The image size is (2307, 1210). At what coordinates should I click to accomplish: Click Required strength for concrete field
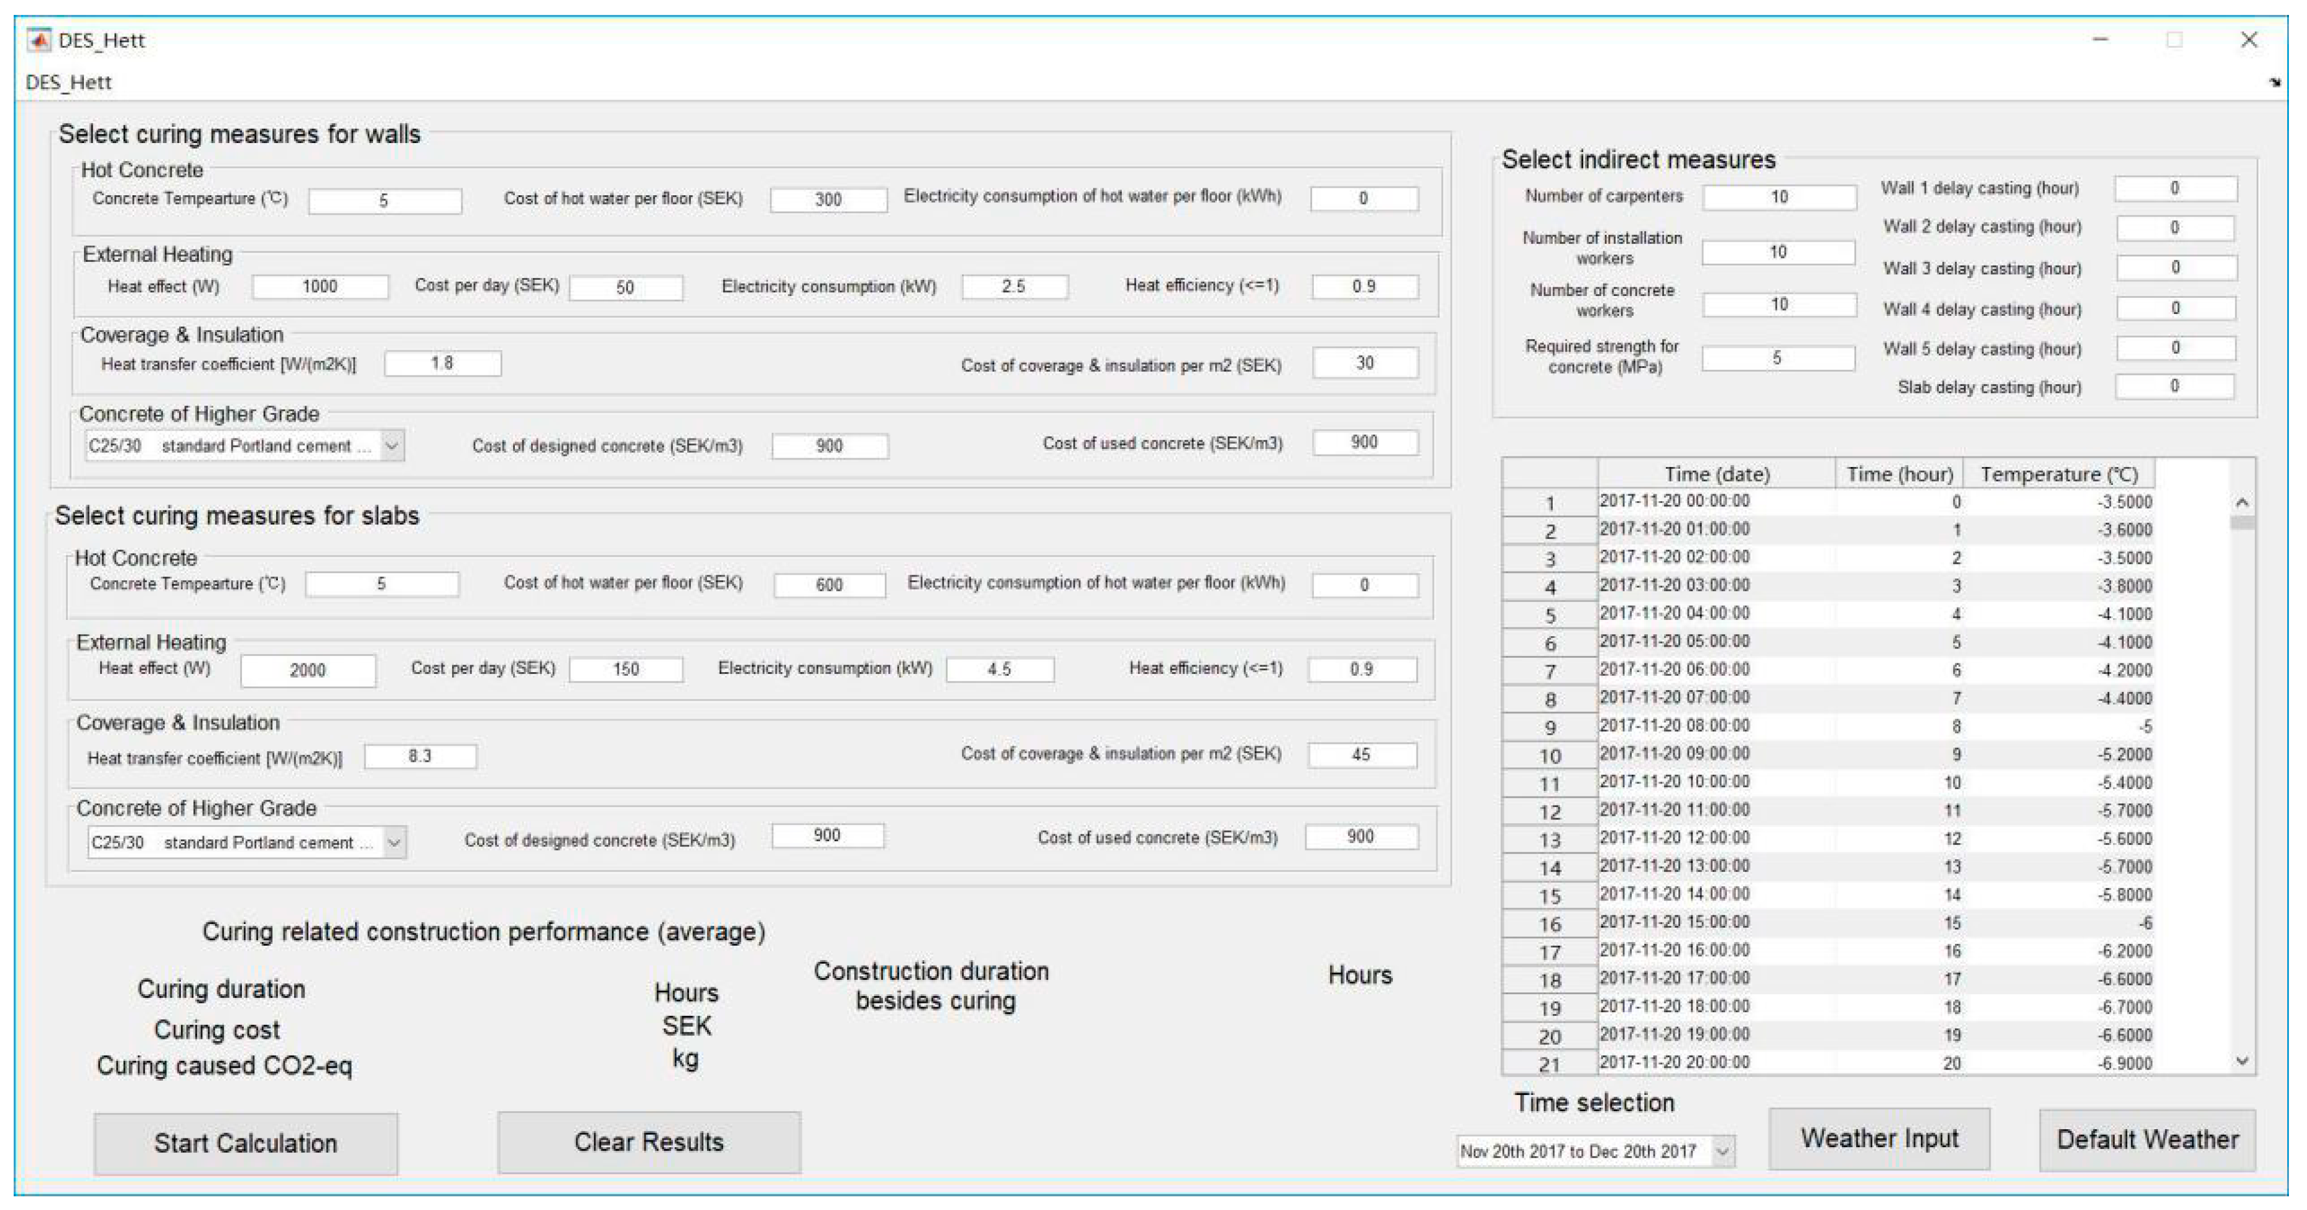(1778, 358)
